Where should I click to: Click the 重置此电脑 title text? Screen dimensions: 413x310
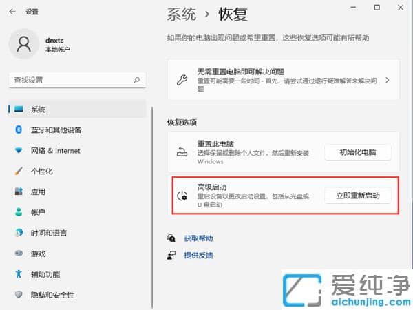(215, 144)
